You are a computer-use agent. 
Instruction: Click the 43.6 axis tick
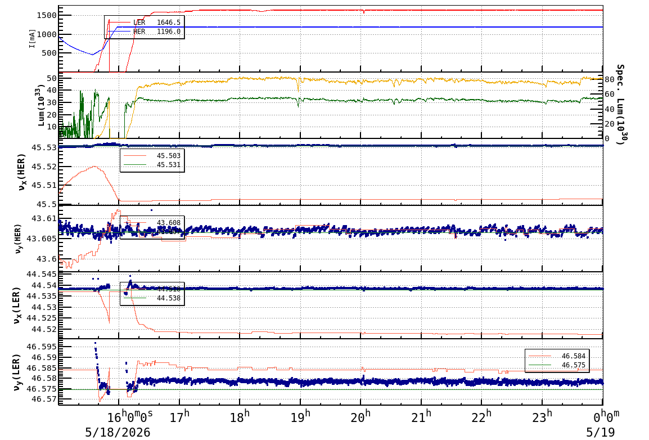pyautogui.click(x=46, y=259)
